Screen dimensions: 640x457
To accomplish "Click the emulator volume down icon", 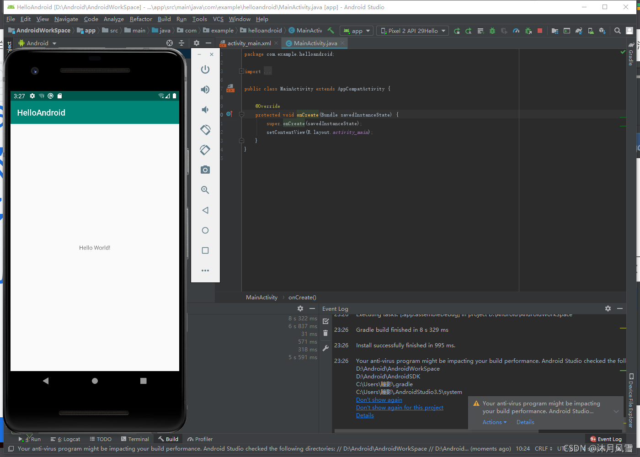I will click(205, 110).
